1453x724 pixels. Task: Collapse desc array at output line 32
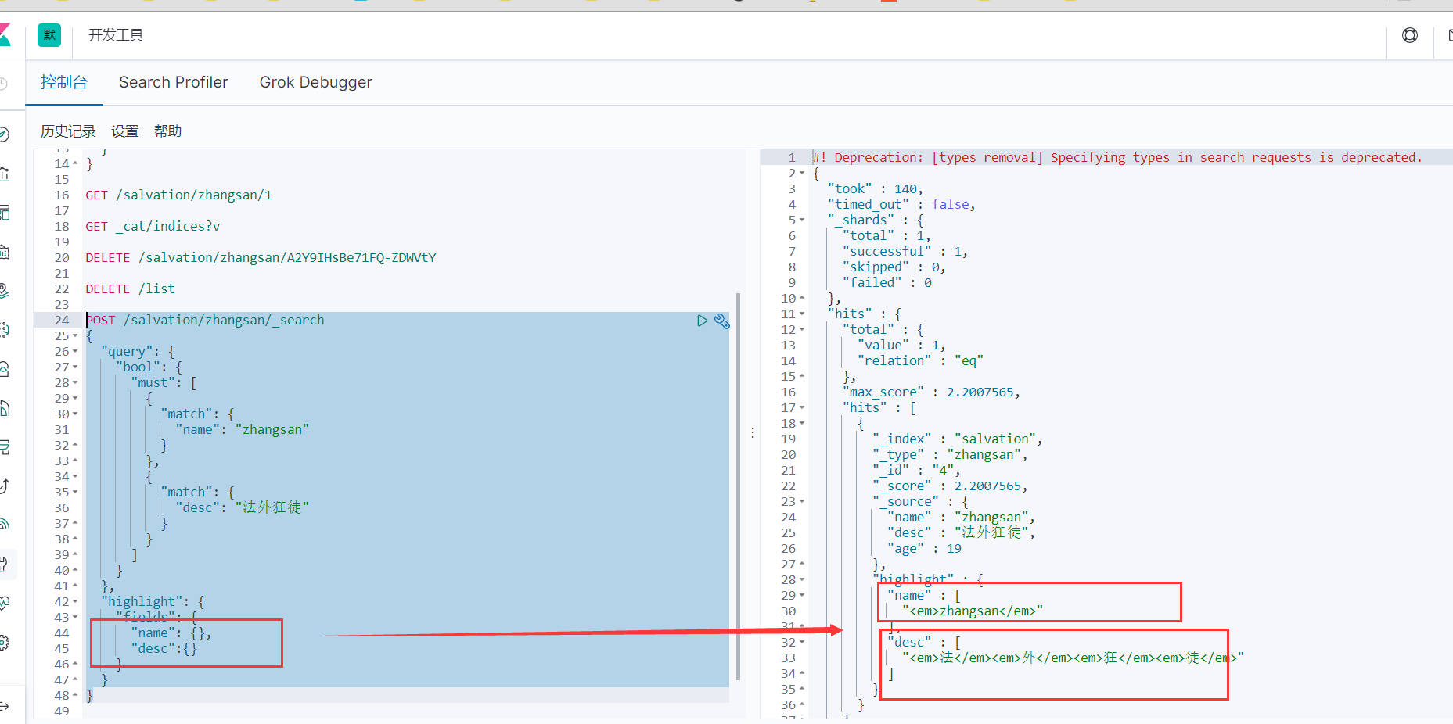[802, 643]
